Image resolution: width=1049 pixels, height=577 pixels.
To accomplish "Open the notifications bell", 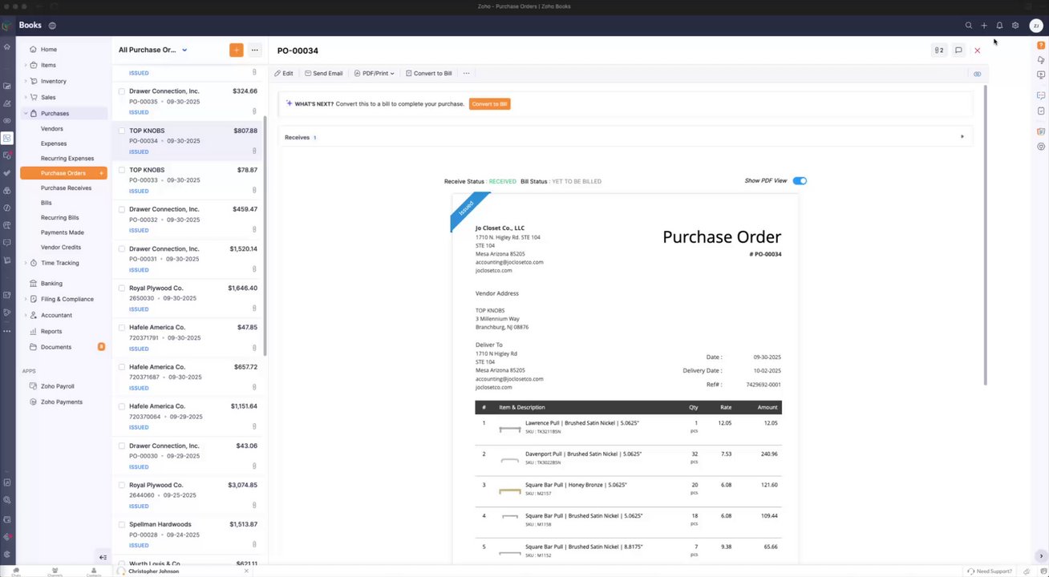I will coord(999,26).
